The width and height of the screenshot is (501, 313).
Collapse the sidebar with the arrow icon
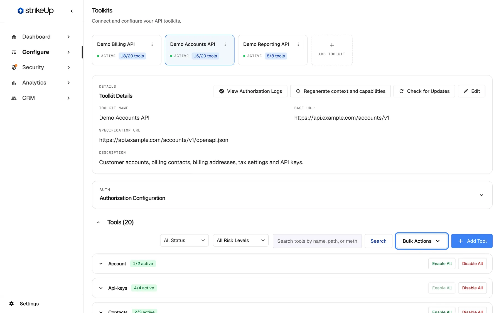72,11
